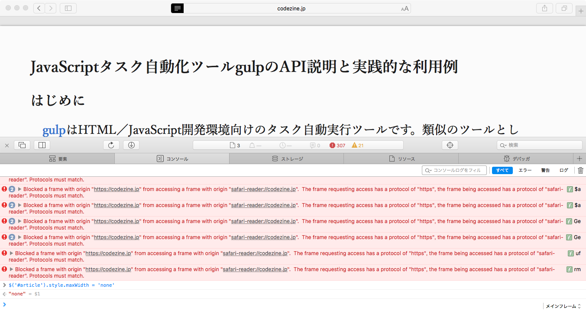Open safari-reader://codezine.jp link in rm error row
The width and height of the screenshot is (586, 311).
(256, 269)
